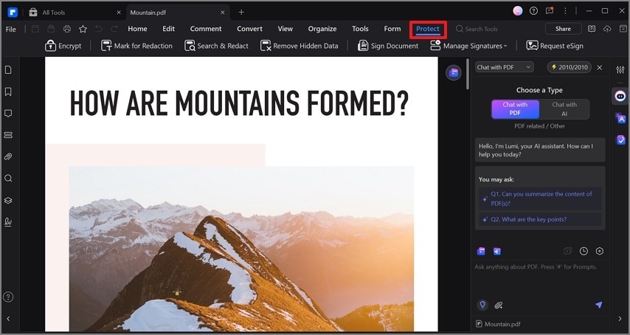Click the star bookmark icon

coord(83,29)
